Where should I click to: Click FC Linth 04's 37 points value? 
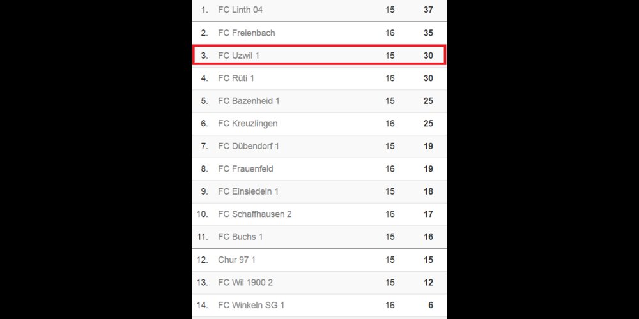[x=428, y=10]
